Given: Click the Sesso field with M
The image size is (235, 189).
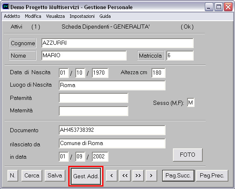Looking at the screenshot, I should pyautogui.click(x=191, y=102).
